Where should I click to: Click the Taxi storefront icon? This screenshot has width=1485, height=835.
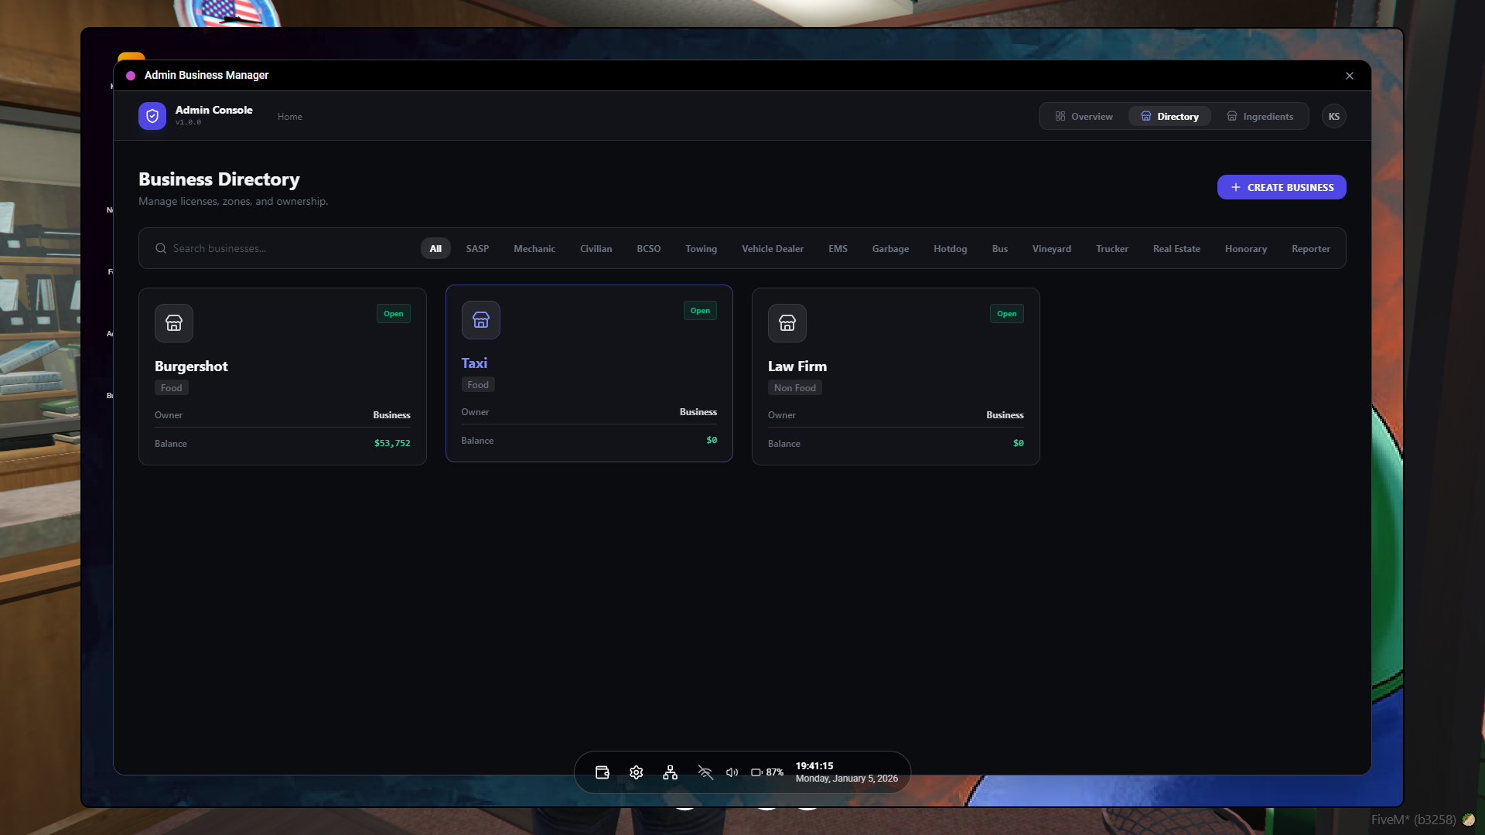pos(480,320)
